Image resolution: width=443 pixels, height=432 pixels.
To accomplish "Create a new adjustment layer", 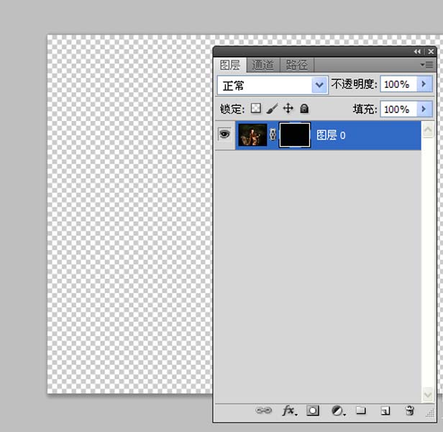I will tap(337, 410).
